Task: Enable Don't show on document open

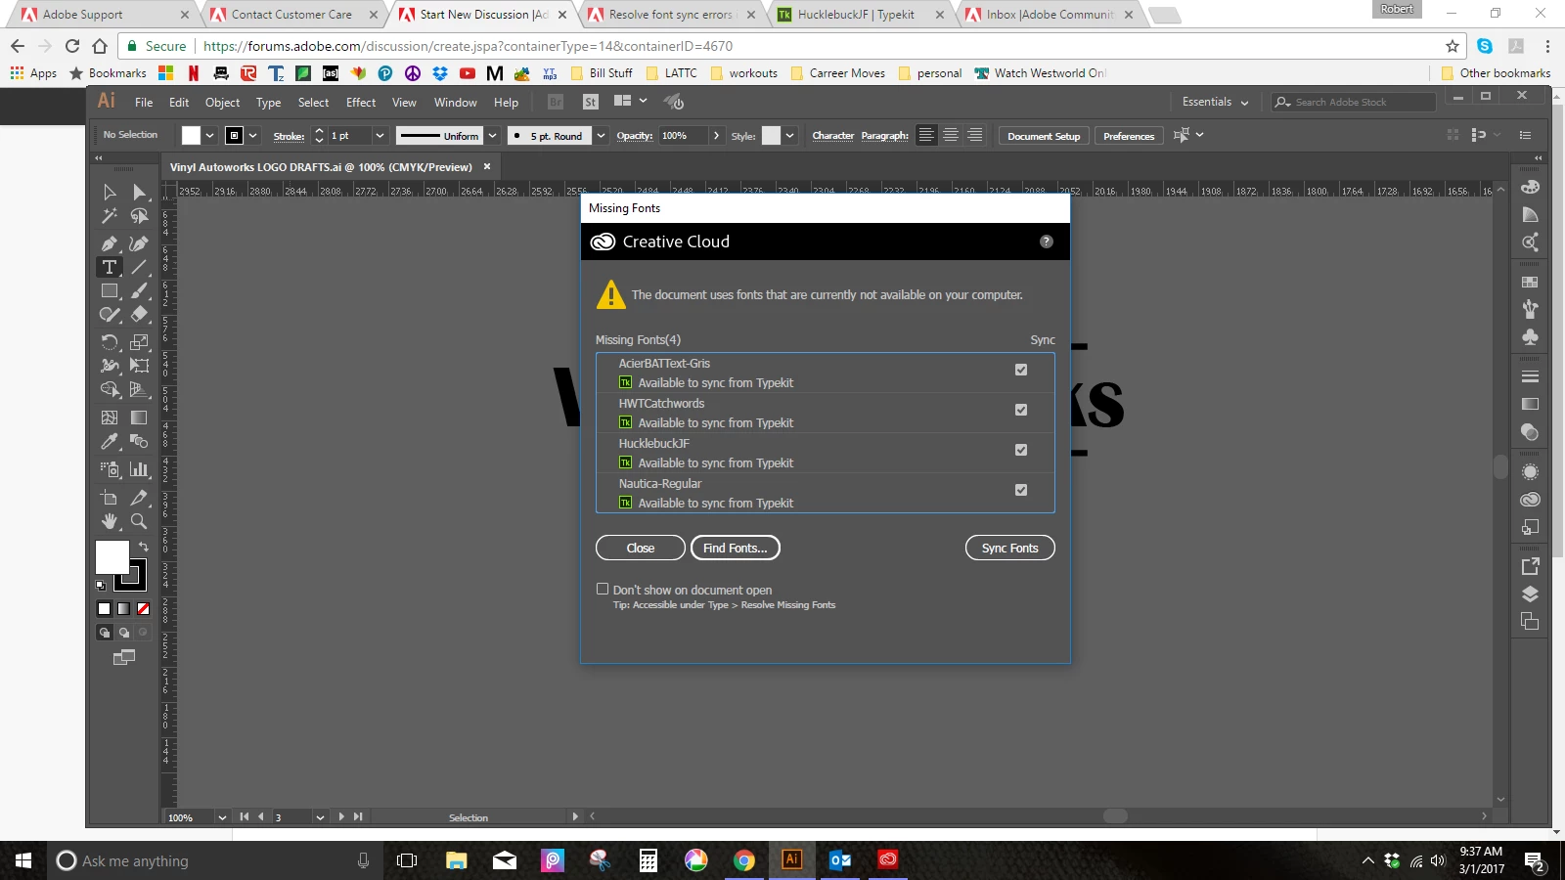Action: [603, 589]
